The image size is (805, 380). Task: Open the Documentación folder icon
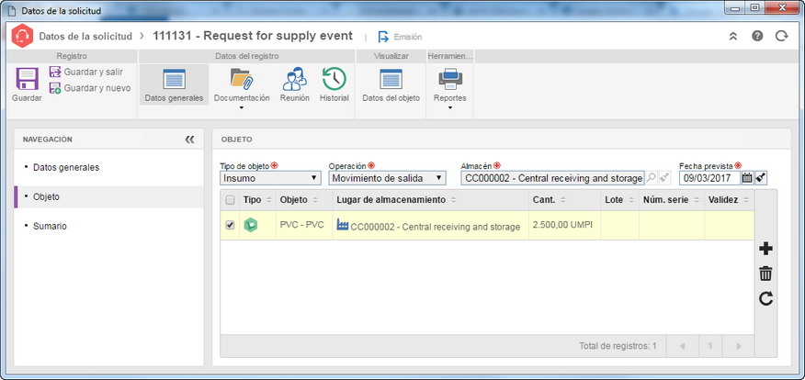242,79
